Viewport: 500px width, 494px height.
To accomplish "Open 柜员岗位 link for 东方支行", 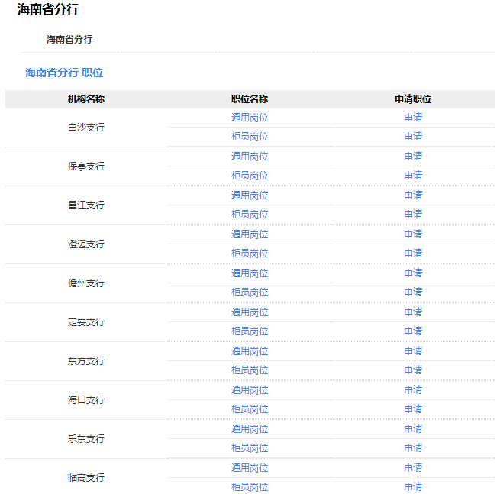I will pos(250,370).
